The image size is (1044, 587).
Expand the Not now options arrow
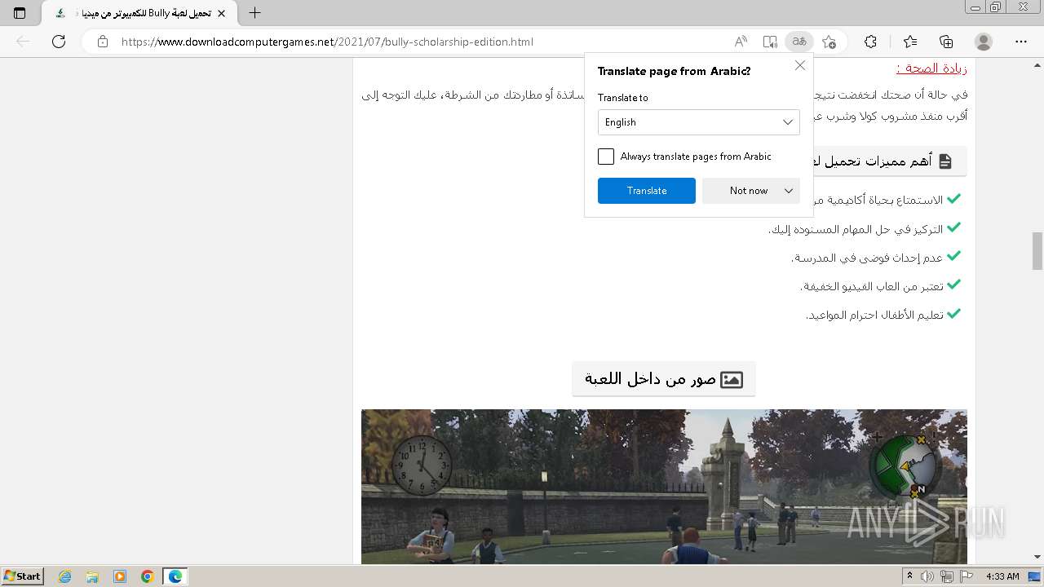[x=789, y=191]
